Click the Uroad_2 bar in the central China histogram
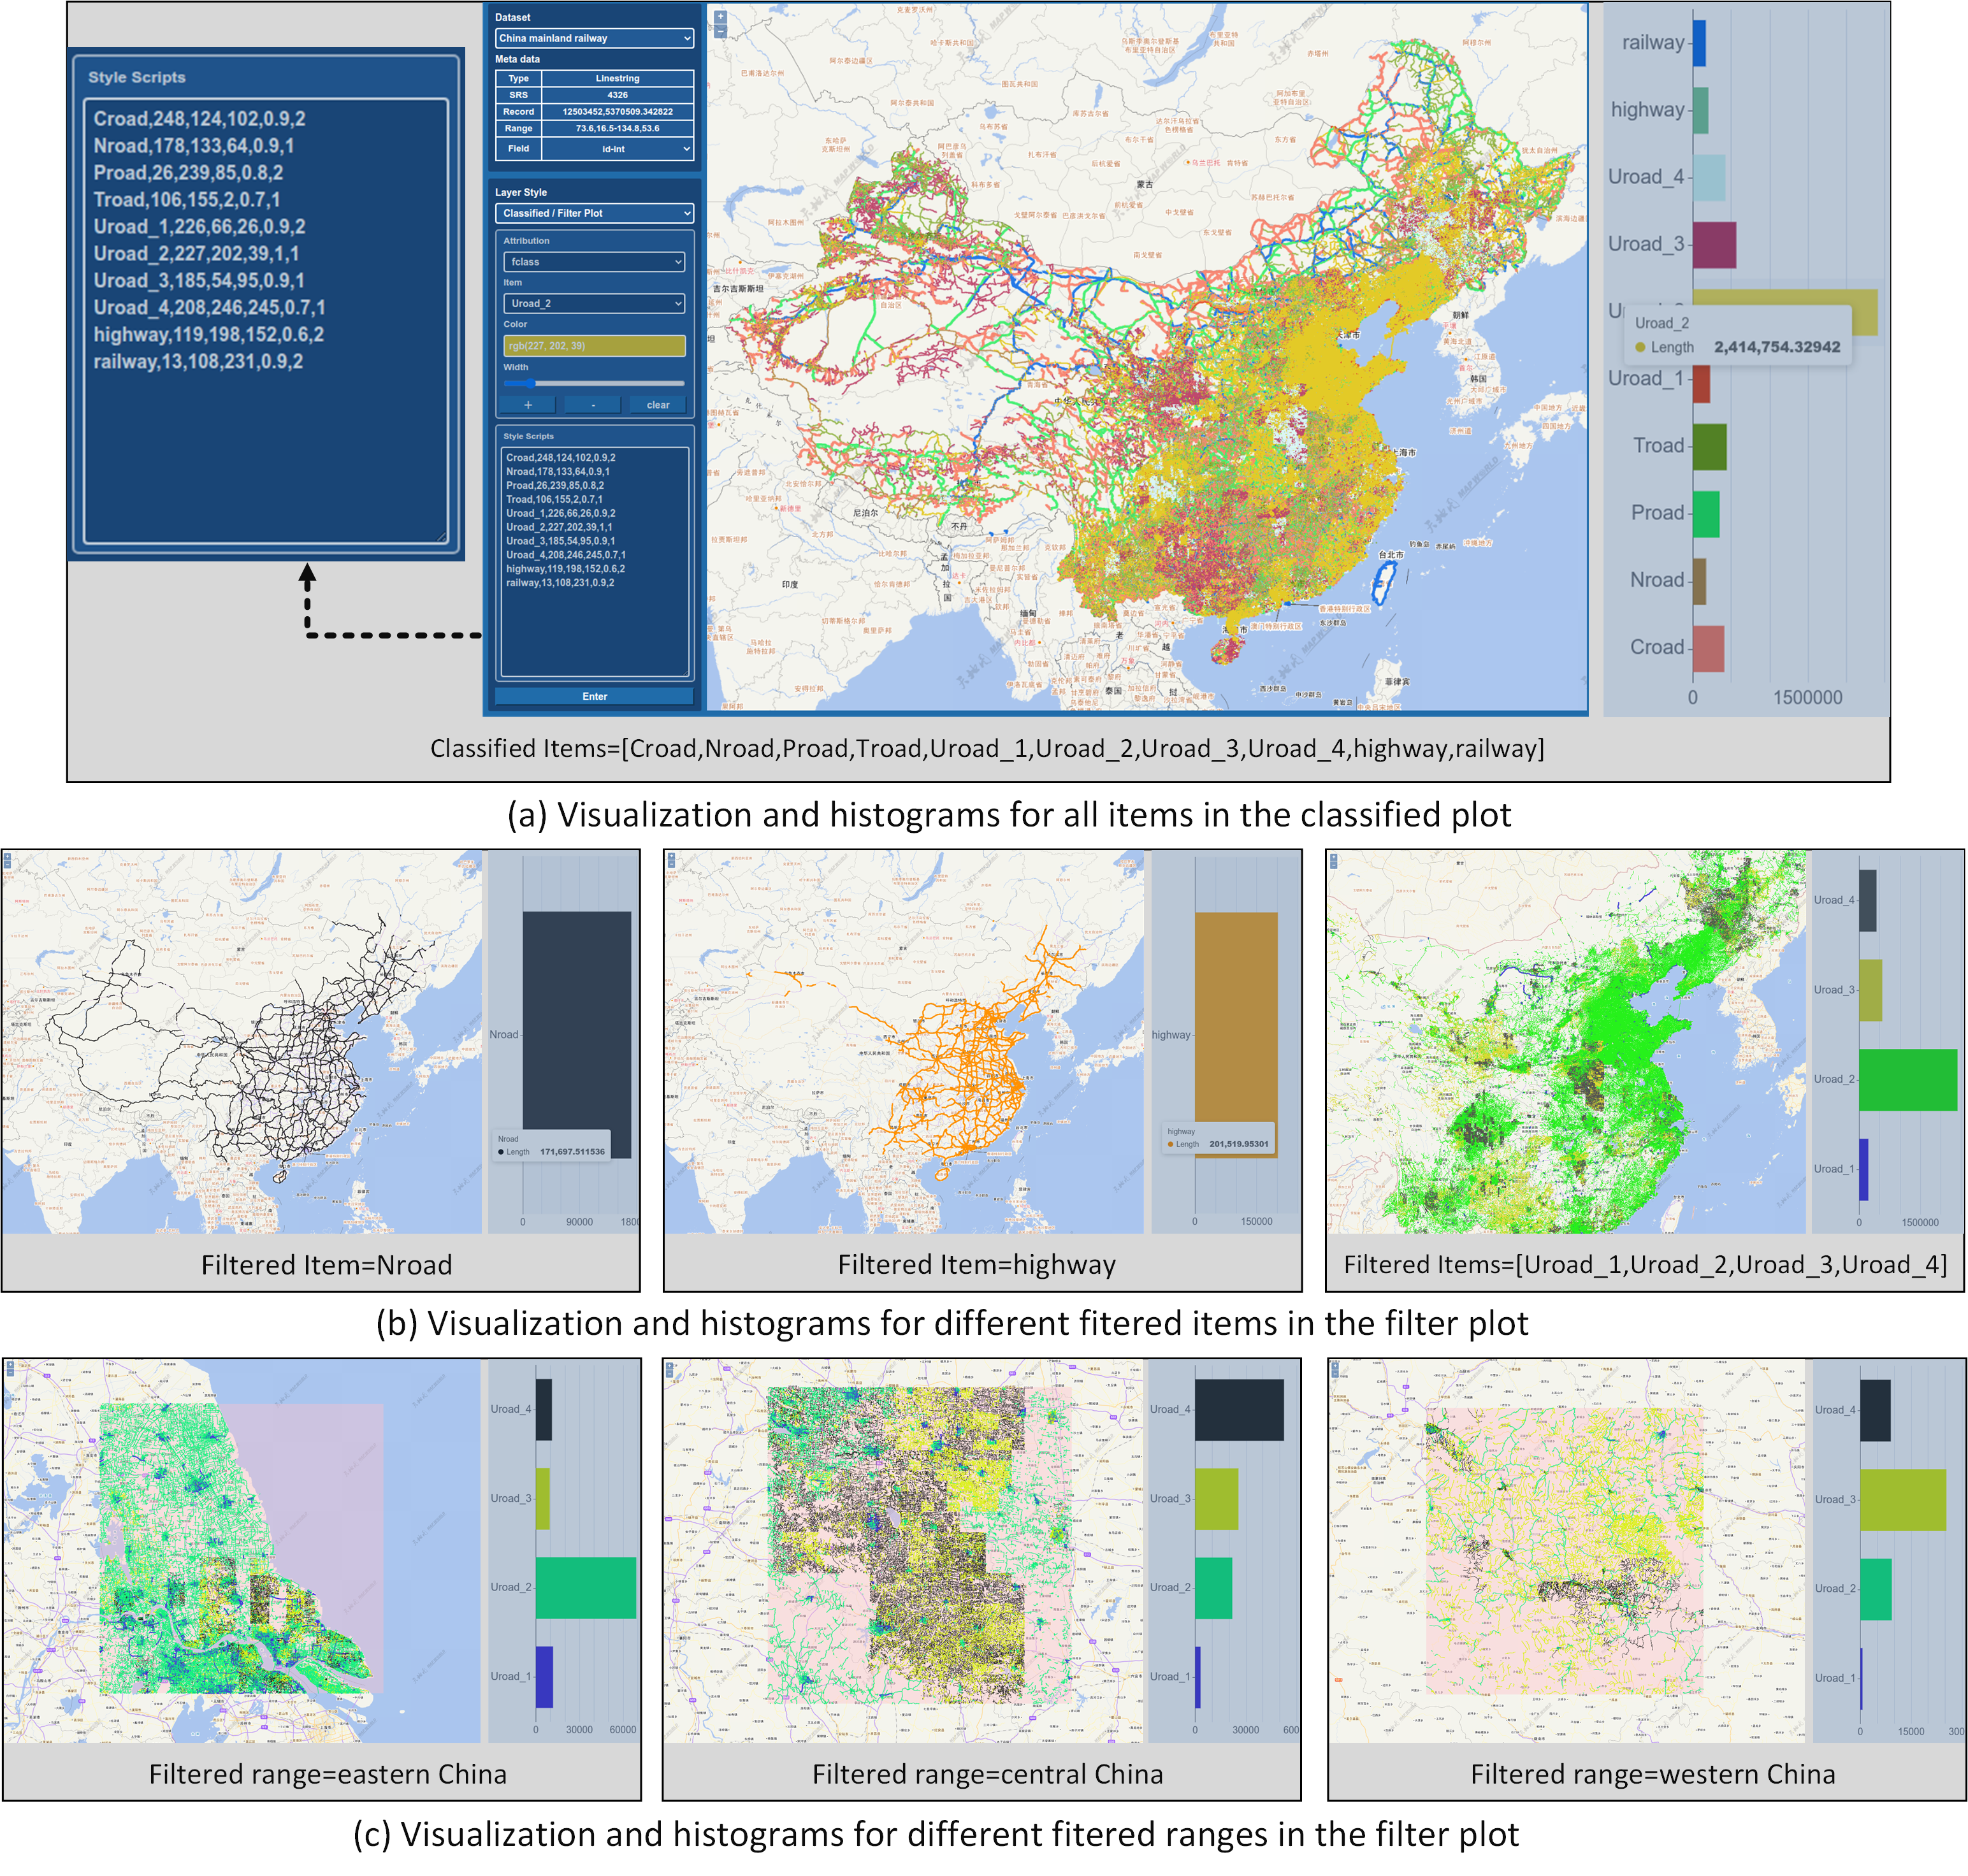 coord(1213,1588)
